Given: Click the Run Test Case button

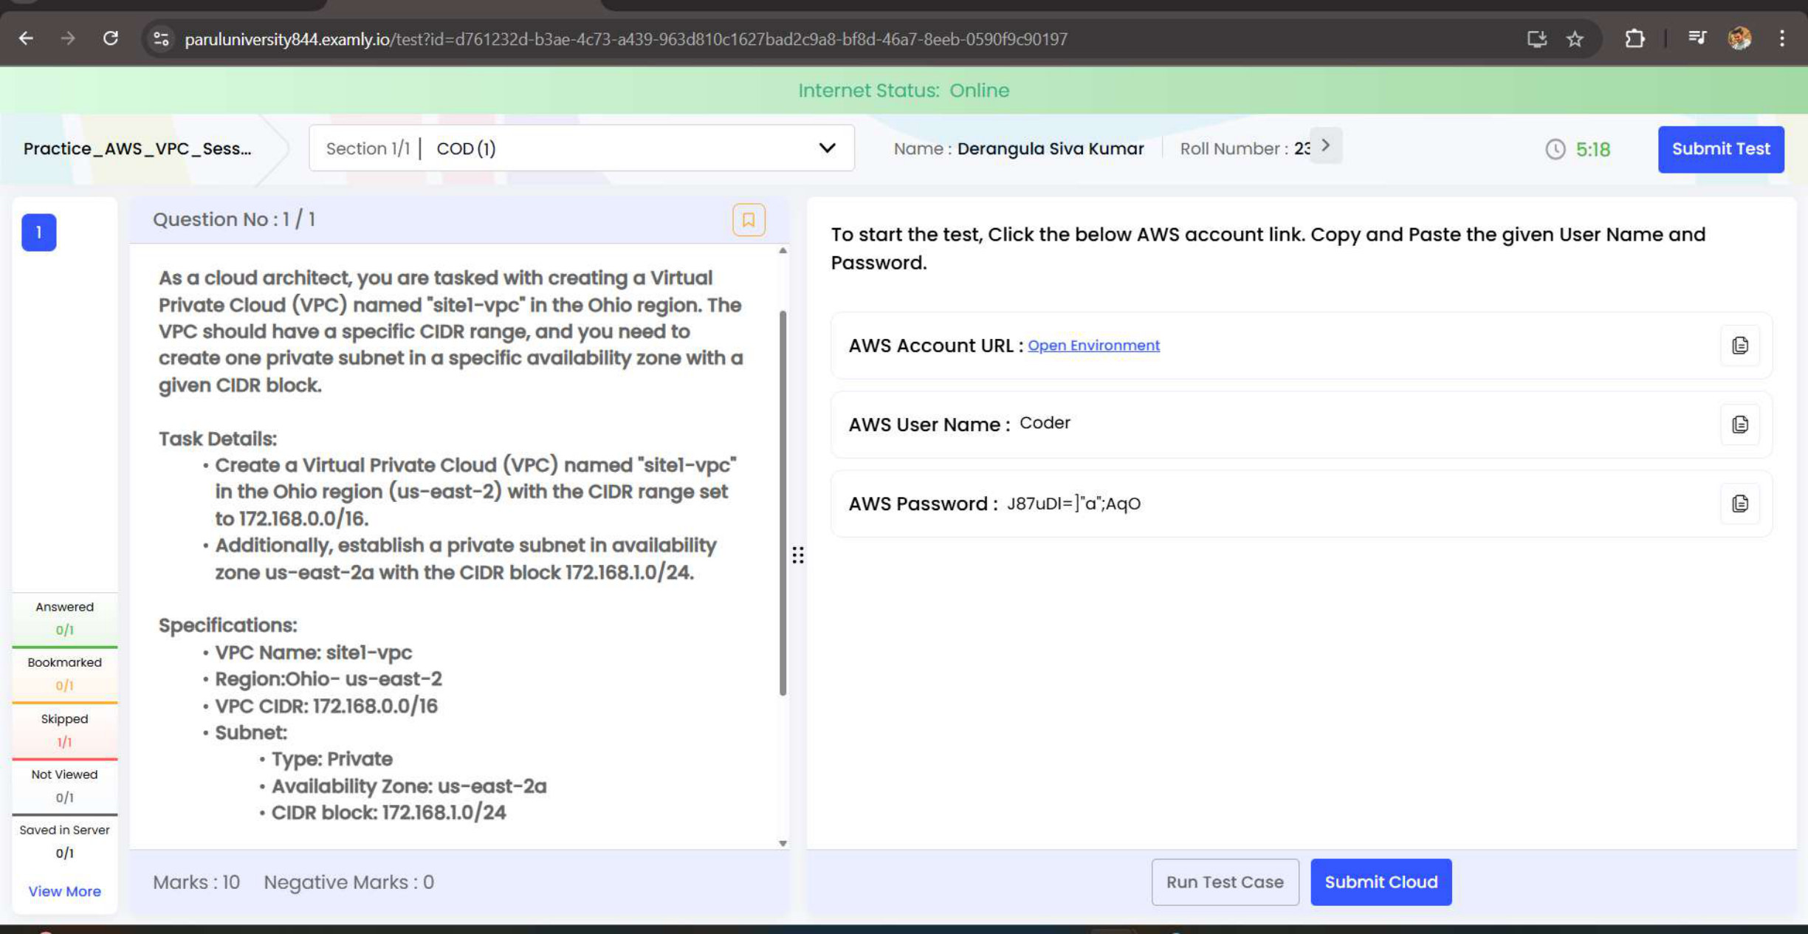Looking at the screenshot, I should pos(1225,882).
